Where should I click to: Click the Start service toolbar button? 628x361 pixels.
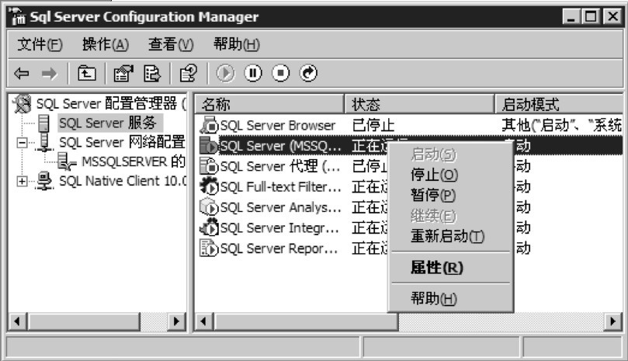[225, 73]
